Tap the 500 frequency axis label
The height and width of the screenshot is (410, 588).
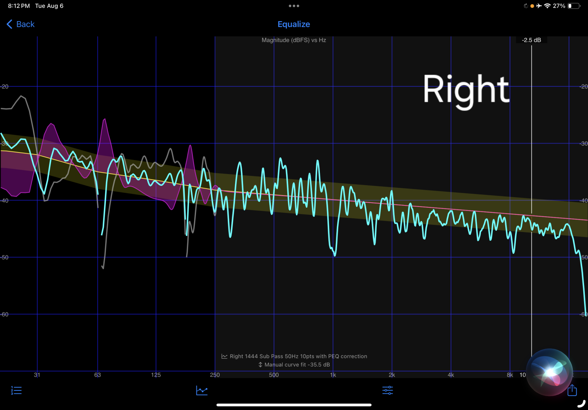pyautogui.click(x=274, y=375)
